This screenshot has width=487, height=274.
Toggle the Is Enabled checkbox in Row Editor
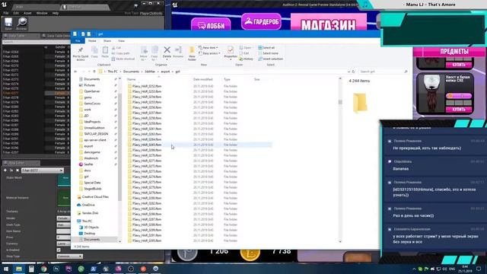tap(59, 250)
